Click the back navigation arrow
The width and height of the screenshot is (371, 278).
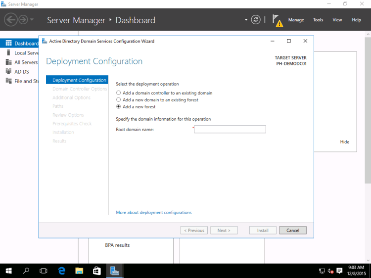[x=10, y=20]
